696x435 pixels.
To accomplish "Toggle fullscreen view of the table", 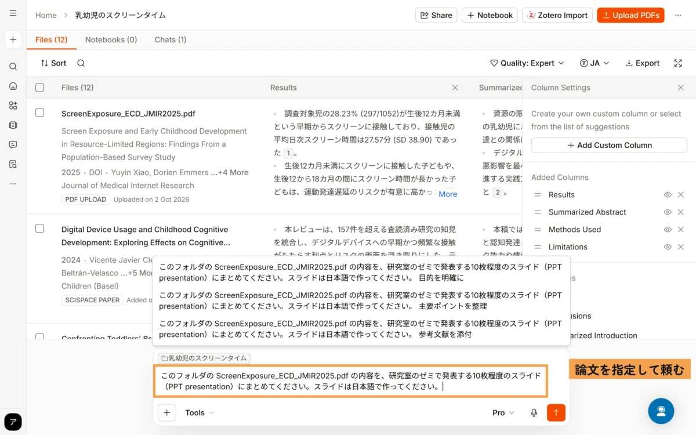I will pyautogui.click(x=678, y=63).
